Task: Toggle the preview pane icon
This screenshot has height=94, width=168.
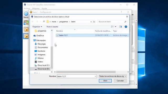Action: (x=120, y=27)
